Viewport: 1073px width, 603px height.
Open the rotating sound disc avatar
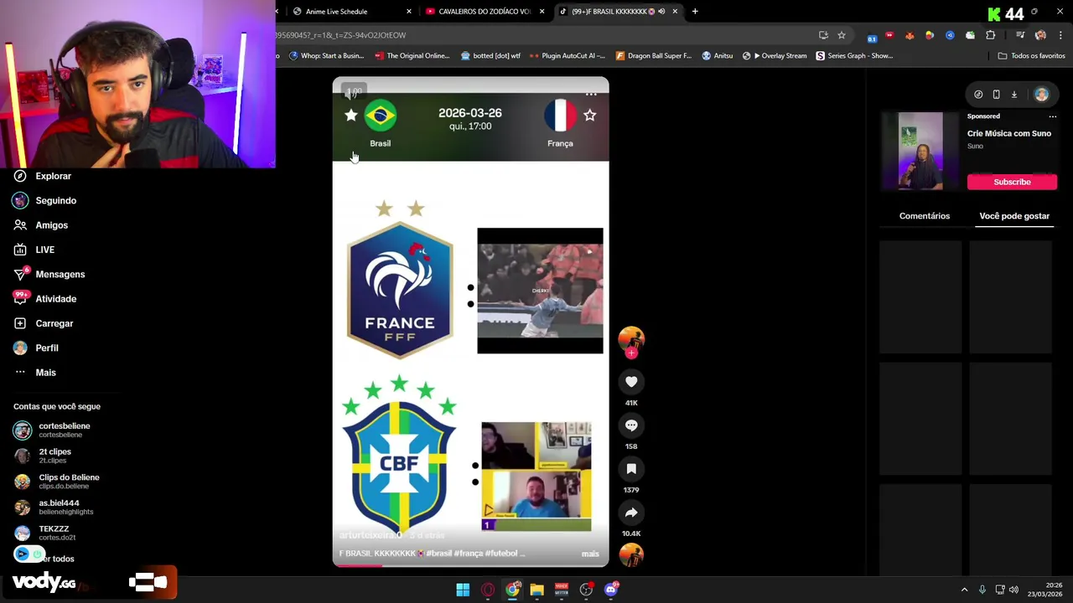[631, 554]
